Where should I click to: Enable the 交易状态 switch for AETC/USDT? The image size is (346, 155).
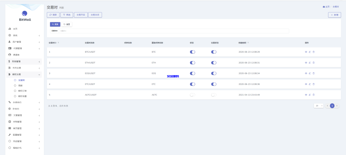pos(214,95)
